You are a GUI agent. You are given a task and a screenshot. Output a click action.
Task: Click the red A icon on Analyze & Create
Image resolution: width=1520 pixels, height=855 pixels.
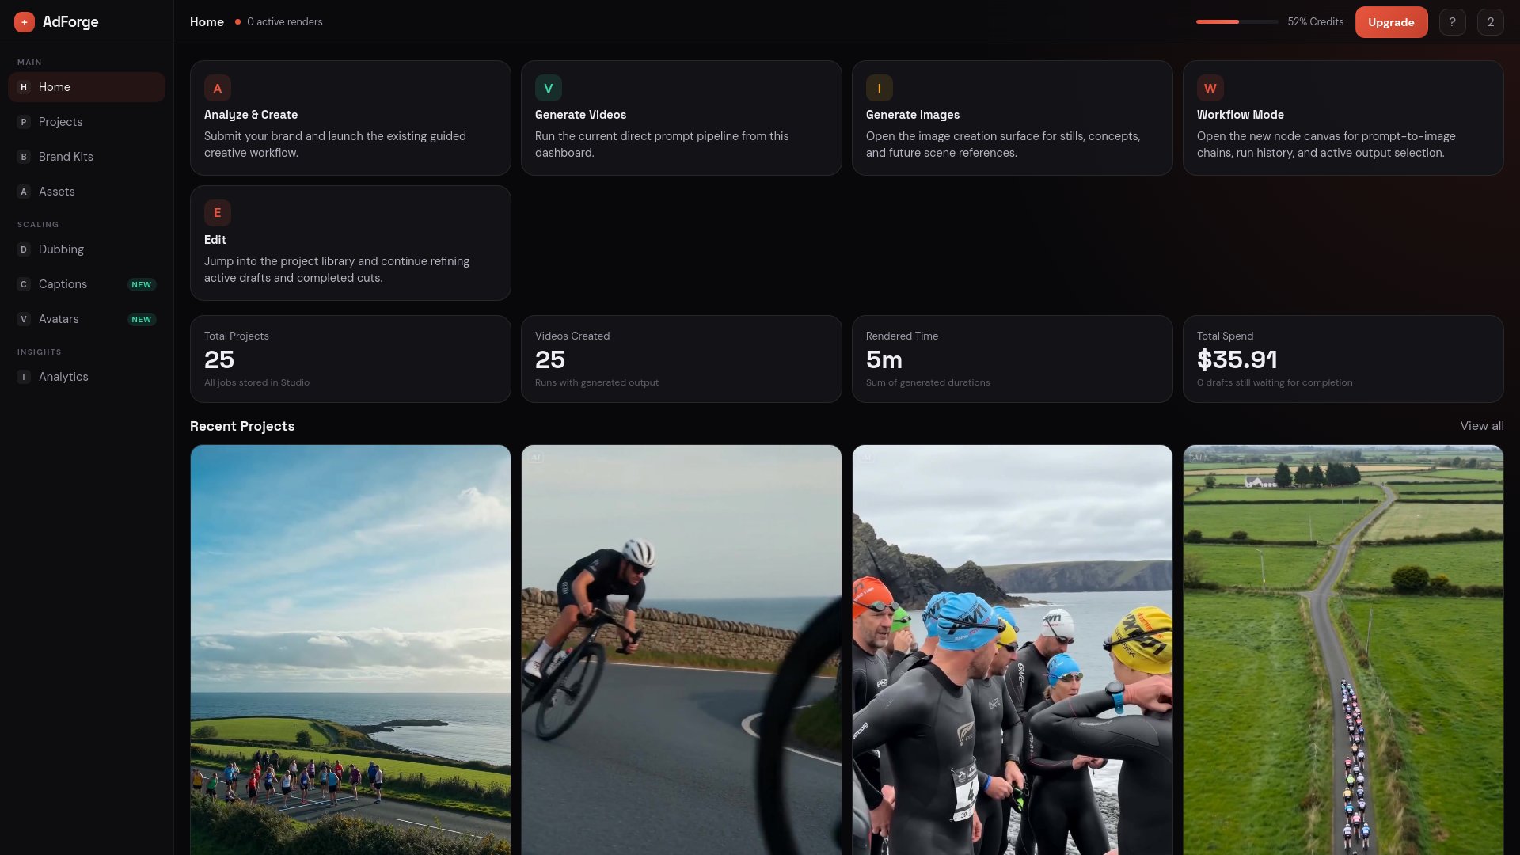[218, 88]
